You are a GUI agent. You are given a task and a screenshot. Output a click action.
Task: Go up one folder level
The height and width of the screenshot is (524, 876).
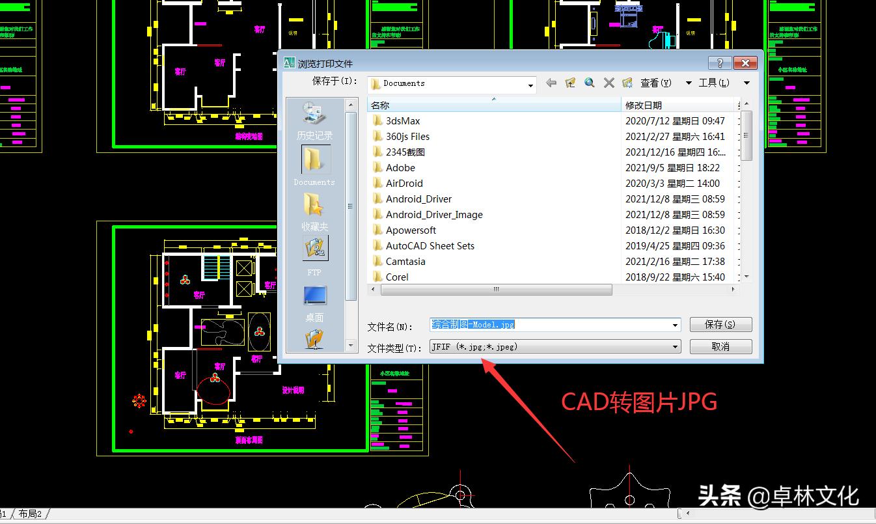pyautogui.click(x=570, y=83)
